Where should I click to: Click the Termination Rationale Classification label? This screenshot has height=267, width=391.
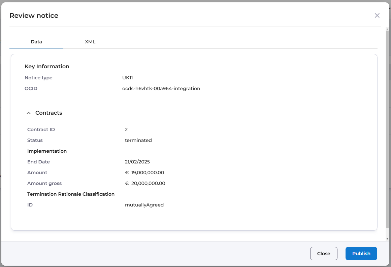(71, 194)
